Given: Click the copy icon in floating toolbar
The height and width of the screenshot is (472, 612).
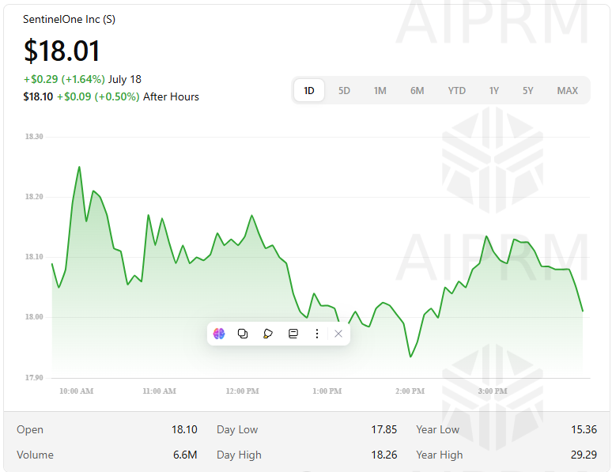Looking at the screenshot, I should [x=243, y=334].
